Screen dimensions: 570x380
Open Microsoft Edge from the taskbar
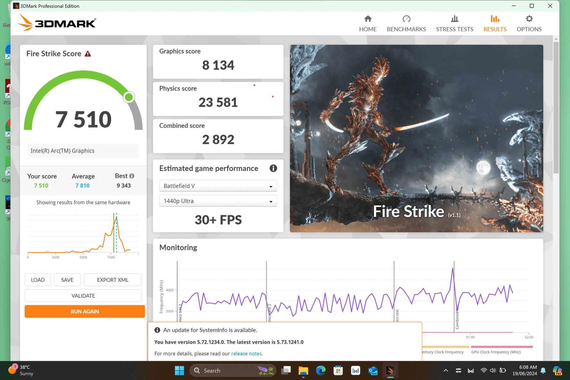coord(321,371)
